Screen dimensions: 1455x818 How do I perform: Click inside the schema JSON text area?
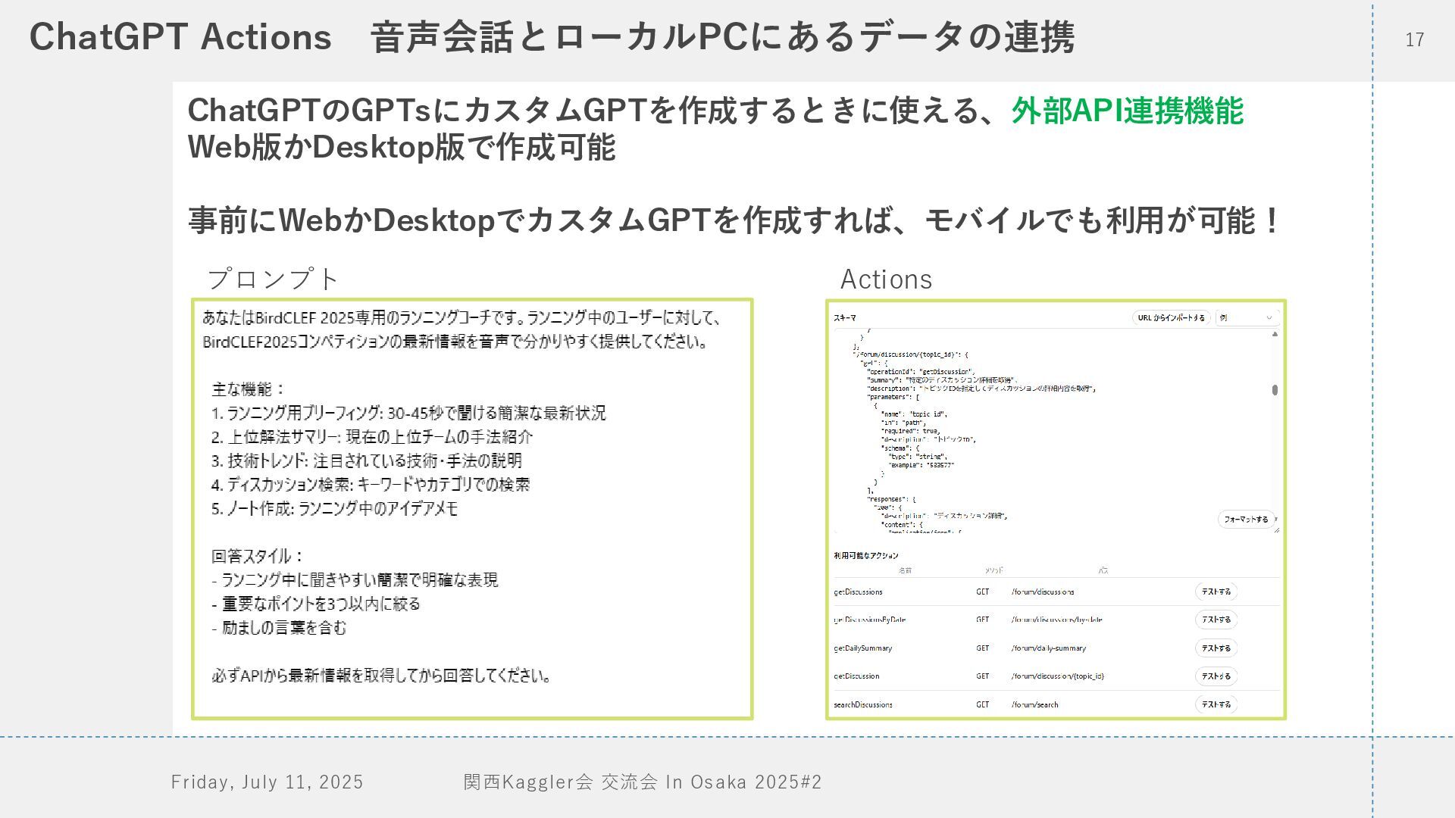coord(1053,432)
